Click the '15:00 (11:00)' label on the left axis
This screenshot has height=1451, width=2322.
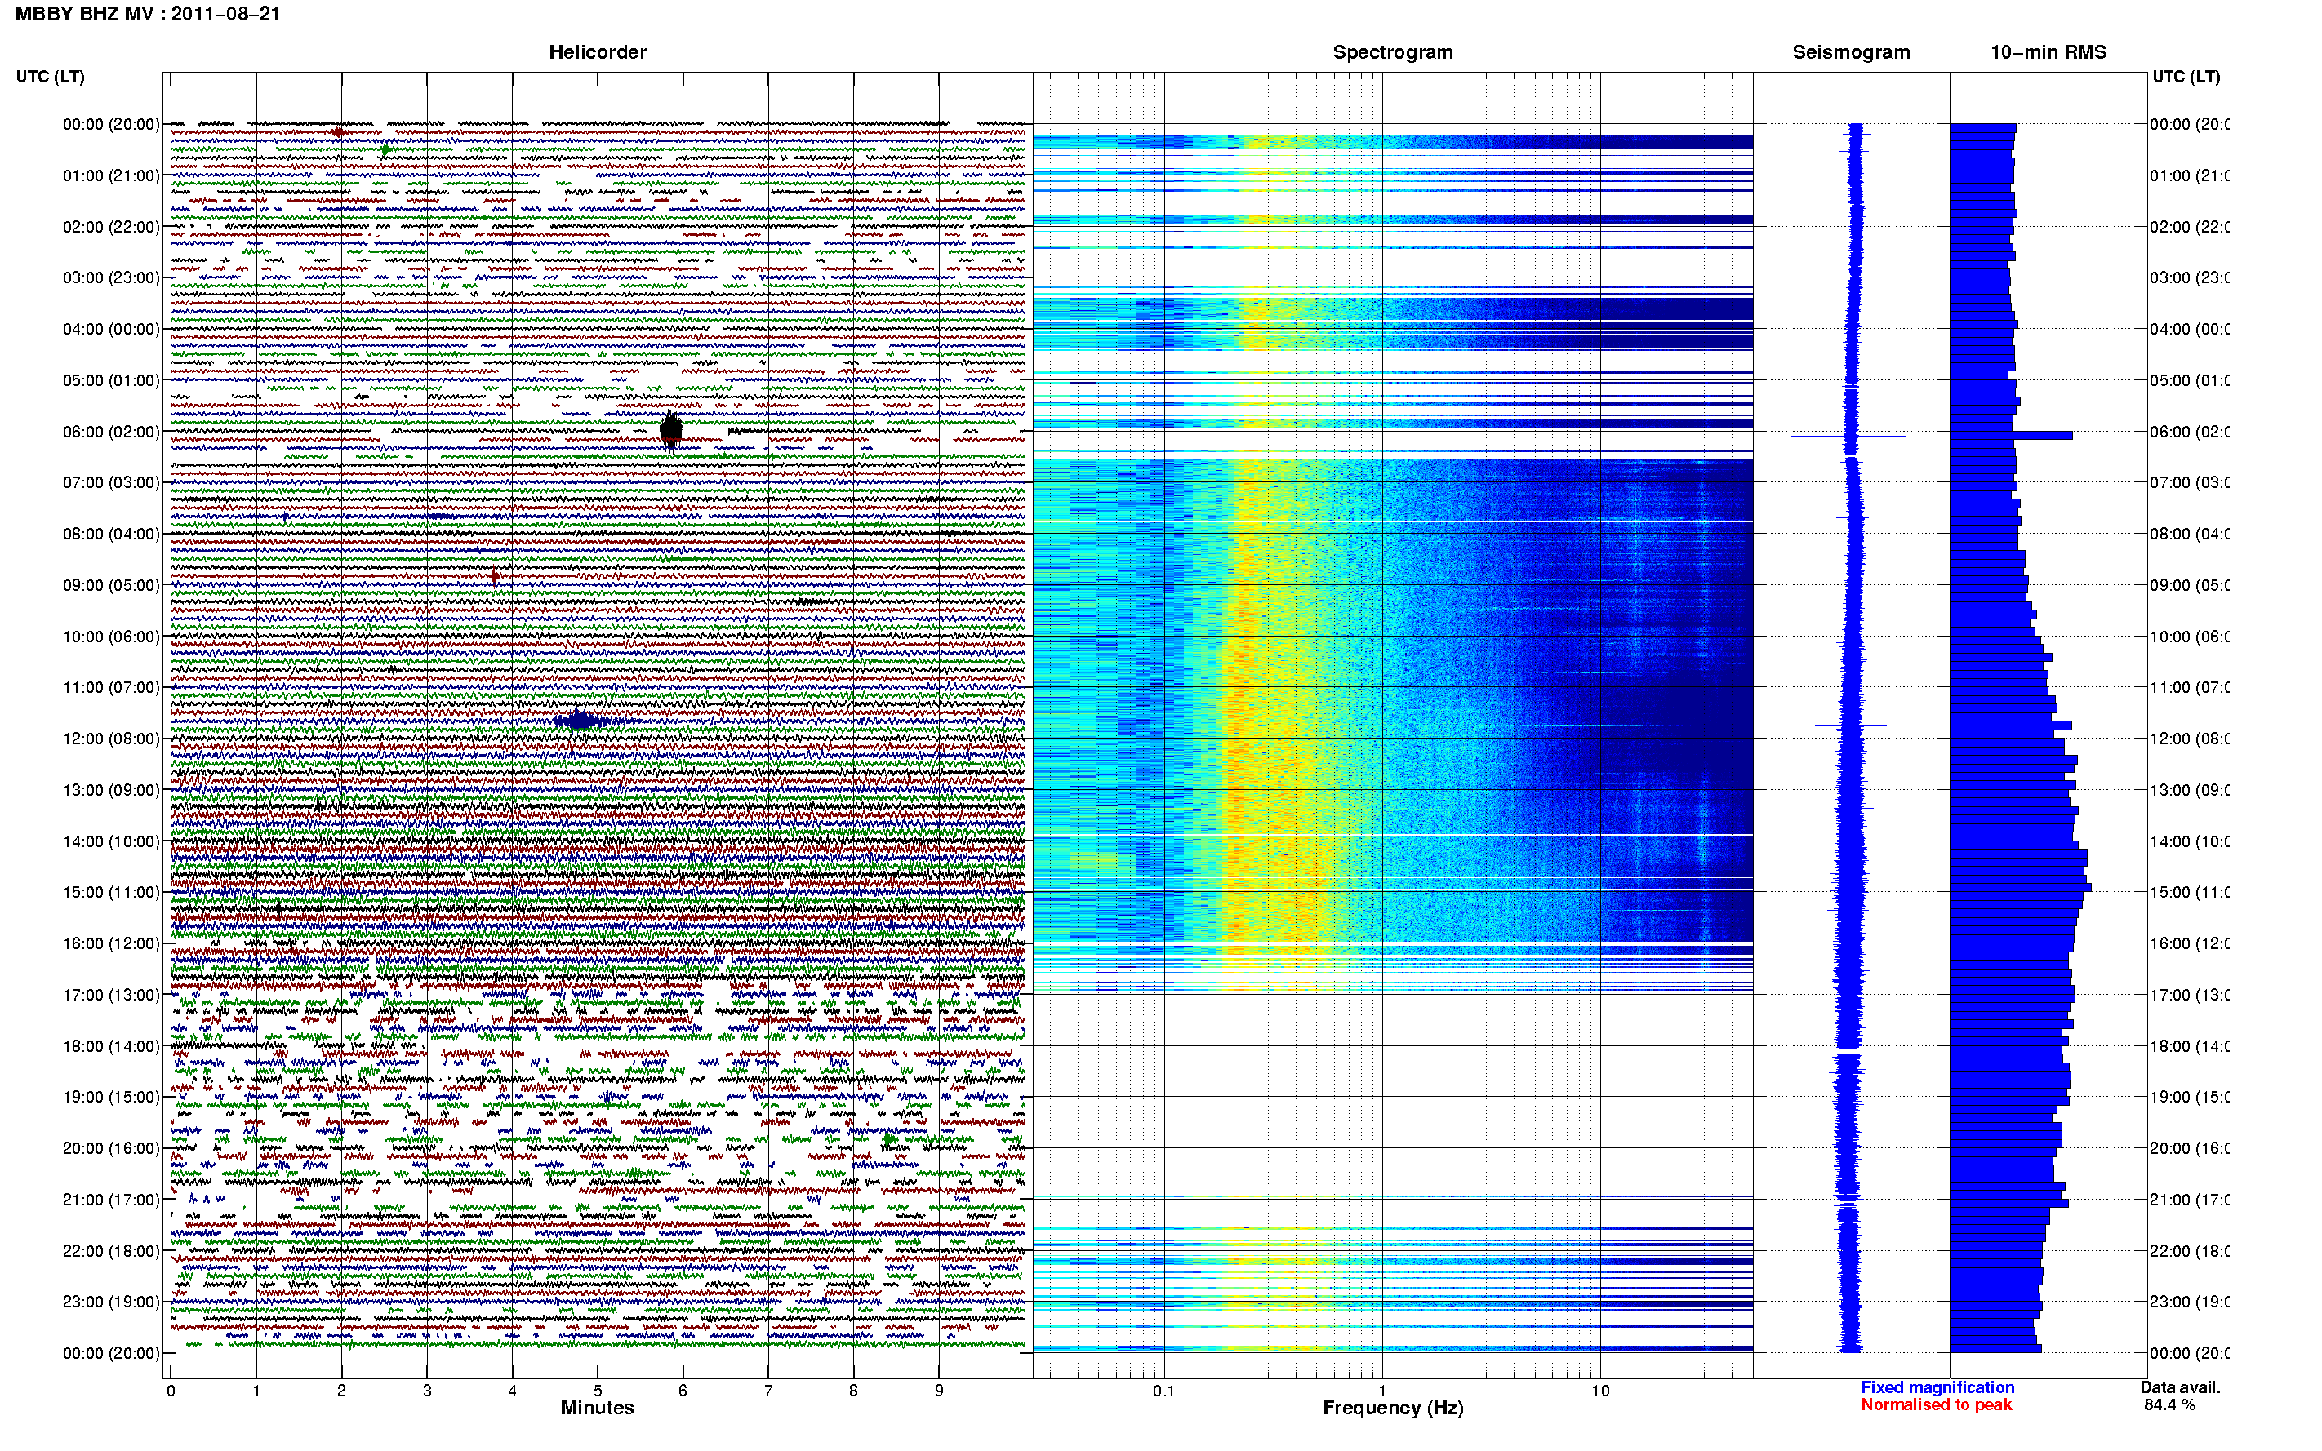[111, 893]
